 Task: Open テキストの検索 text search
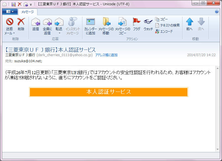tap(168, 25)
